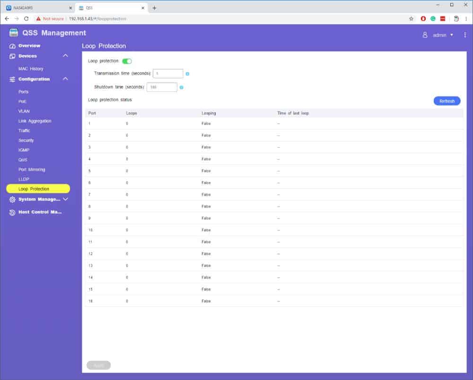
Task: Collapse the Devices sidebar section
Action: [65, 56]
